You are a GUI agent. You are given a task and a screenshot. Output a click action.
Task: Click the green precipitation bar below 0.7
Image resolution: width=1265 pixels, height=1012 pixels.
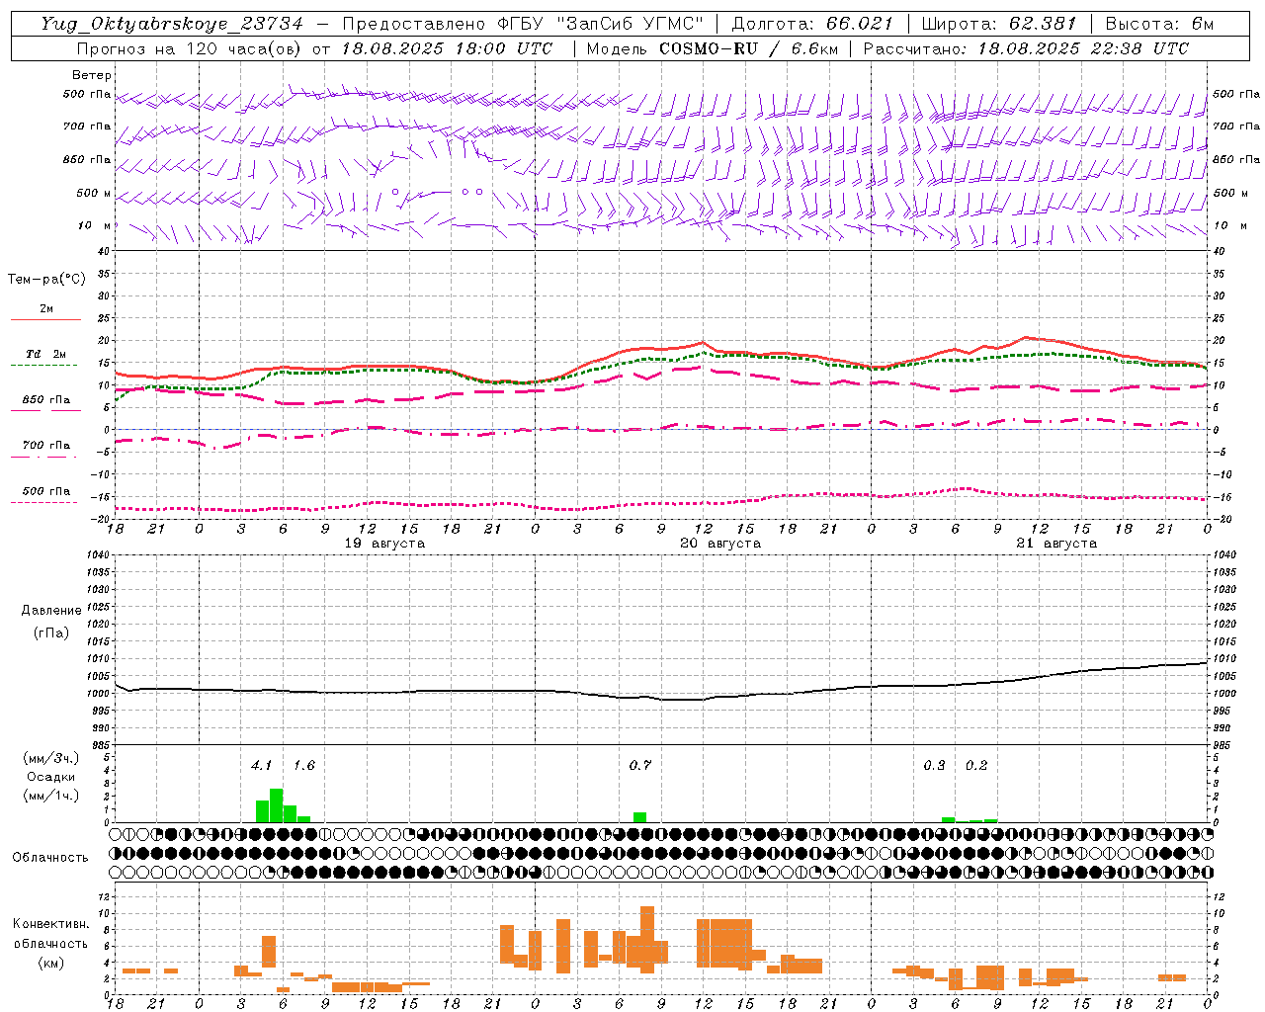pos(640,817)
